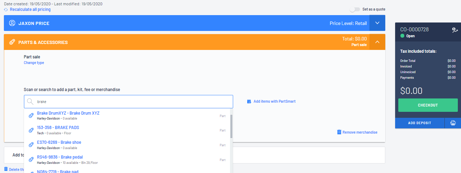The height and width of the screenshot is (173, 461).
Task: Expand the JAXON PRICE customer section
Action: tap(377, 23)
